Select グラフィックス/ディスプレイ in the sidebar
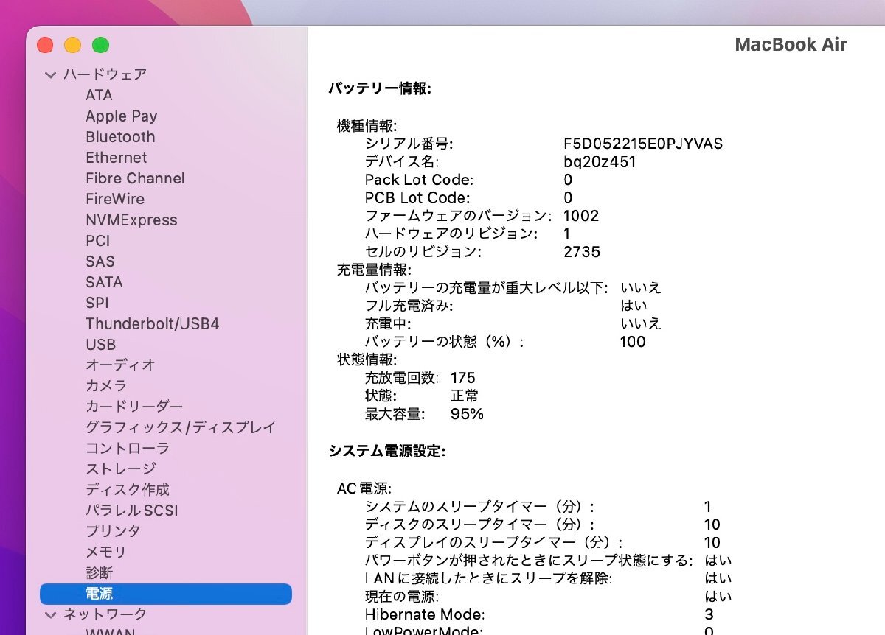Viewport: 885px width, 635px height. pyautogui.click(x=181, y=427)
